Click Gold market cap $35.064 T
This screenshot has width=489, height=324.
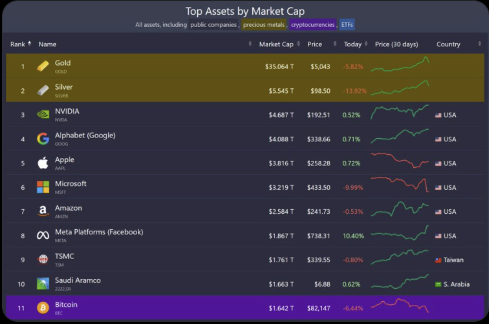click(279, 66)
